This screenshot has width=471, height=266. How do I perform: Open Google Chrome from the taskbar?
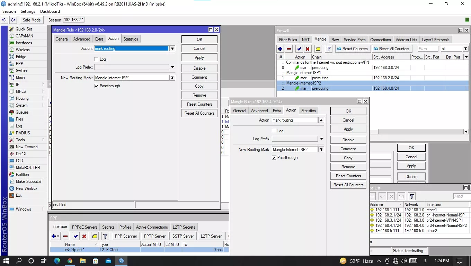(x=70, y=261)
